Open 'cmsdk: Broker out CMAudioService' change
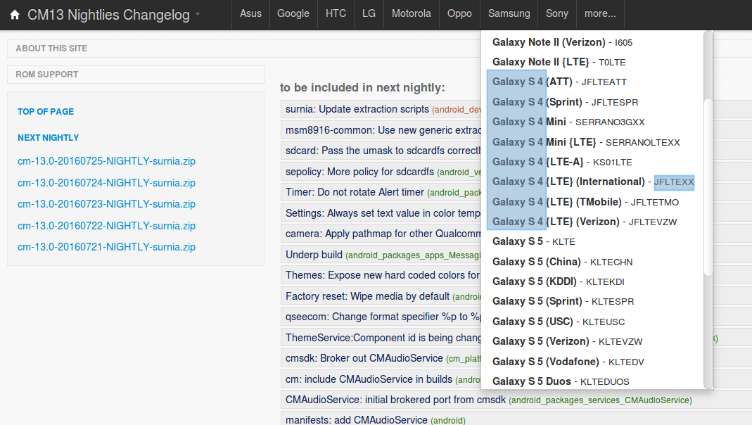The width and height of the screenshot is (752, 425). click(364, 358)
